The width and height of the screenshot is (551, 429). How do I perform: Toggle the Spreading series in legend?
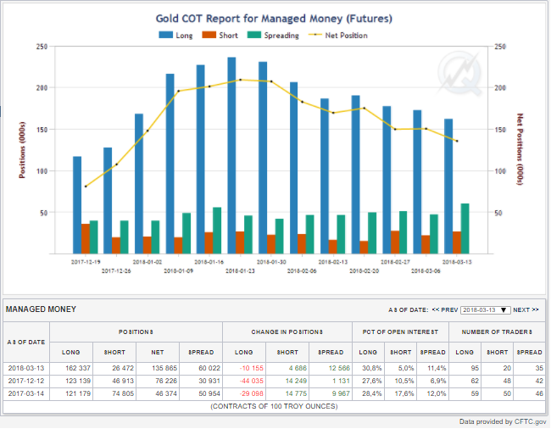click(x=273, y=36)
